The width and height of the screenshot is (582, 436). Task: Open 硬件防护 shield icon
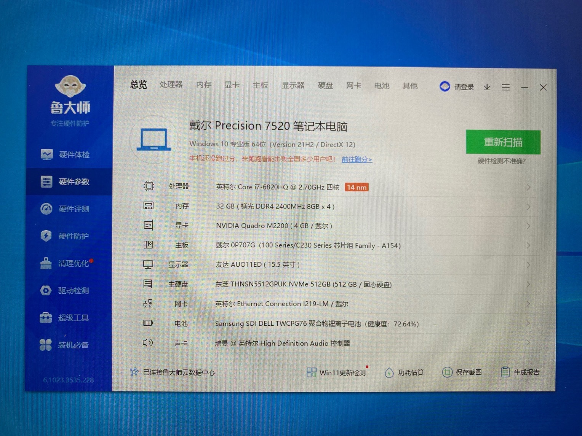pos(46,236)
